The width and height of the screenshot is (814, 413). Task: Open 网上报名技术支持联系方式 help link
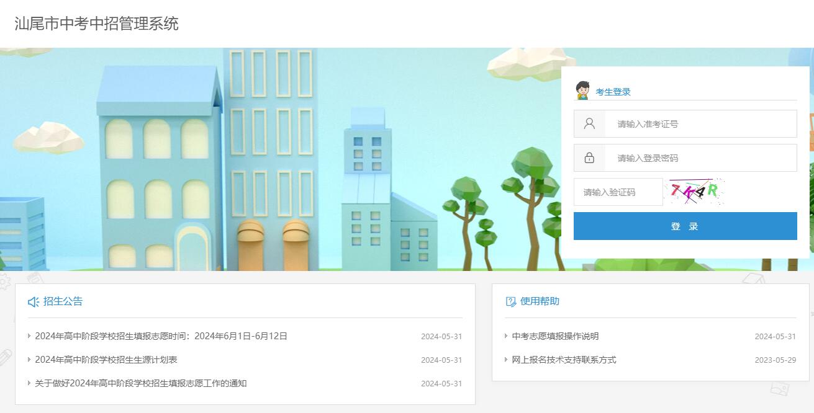564,360
